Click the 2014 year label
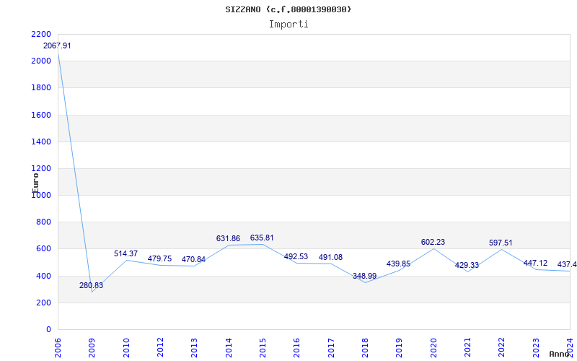 (x=229, y=348)
